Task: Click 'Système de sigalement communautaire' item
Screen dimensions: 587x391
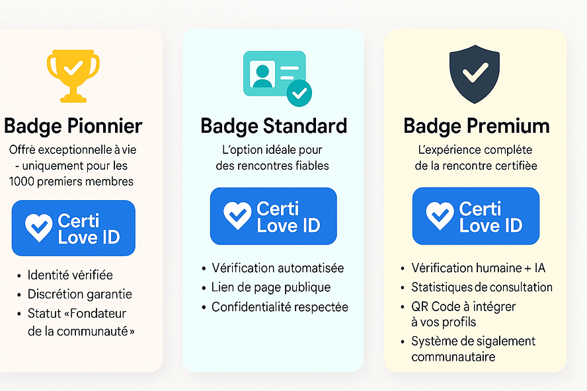Action: [x=473, y=349]
